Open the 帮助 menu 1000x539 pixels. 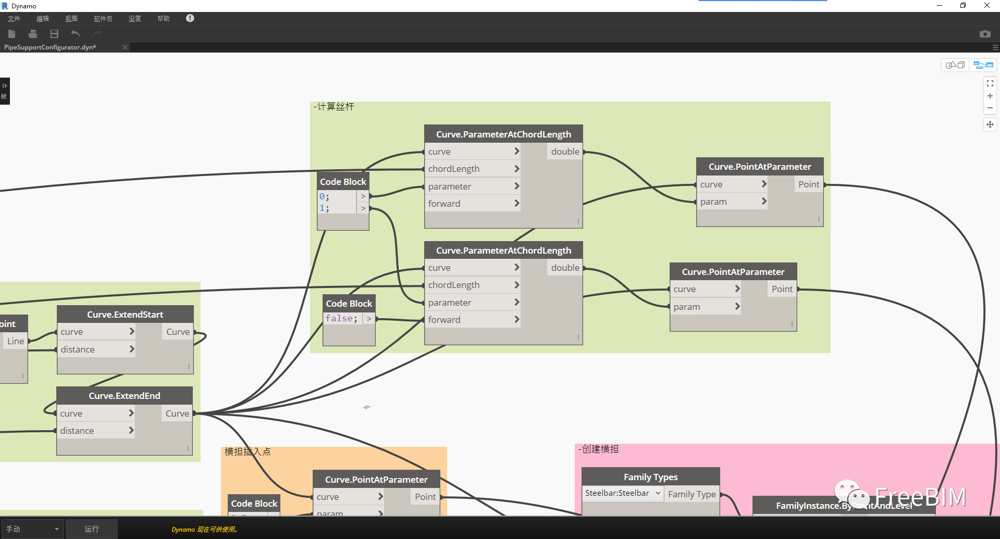point(164,19)
